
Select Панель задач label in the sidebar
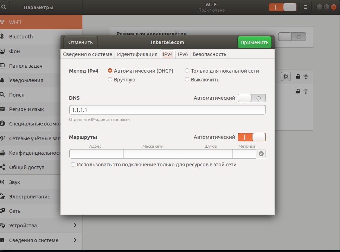pos(26,66)
